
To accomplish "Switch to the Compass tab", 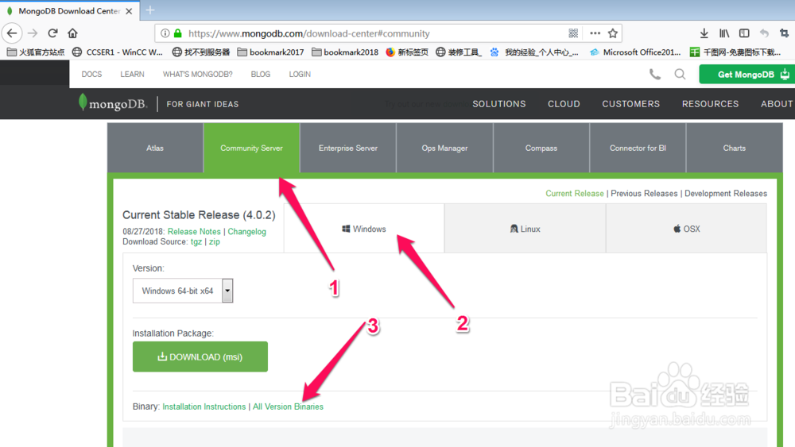I will [x=541, y=148].
